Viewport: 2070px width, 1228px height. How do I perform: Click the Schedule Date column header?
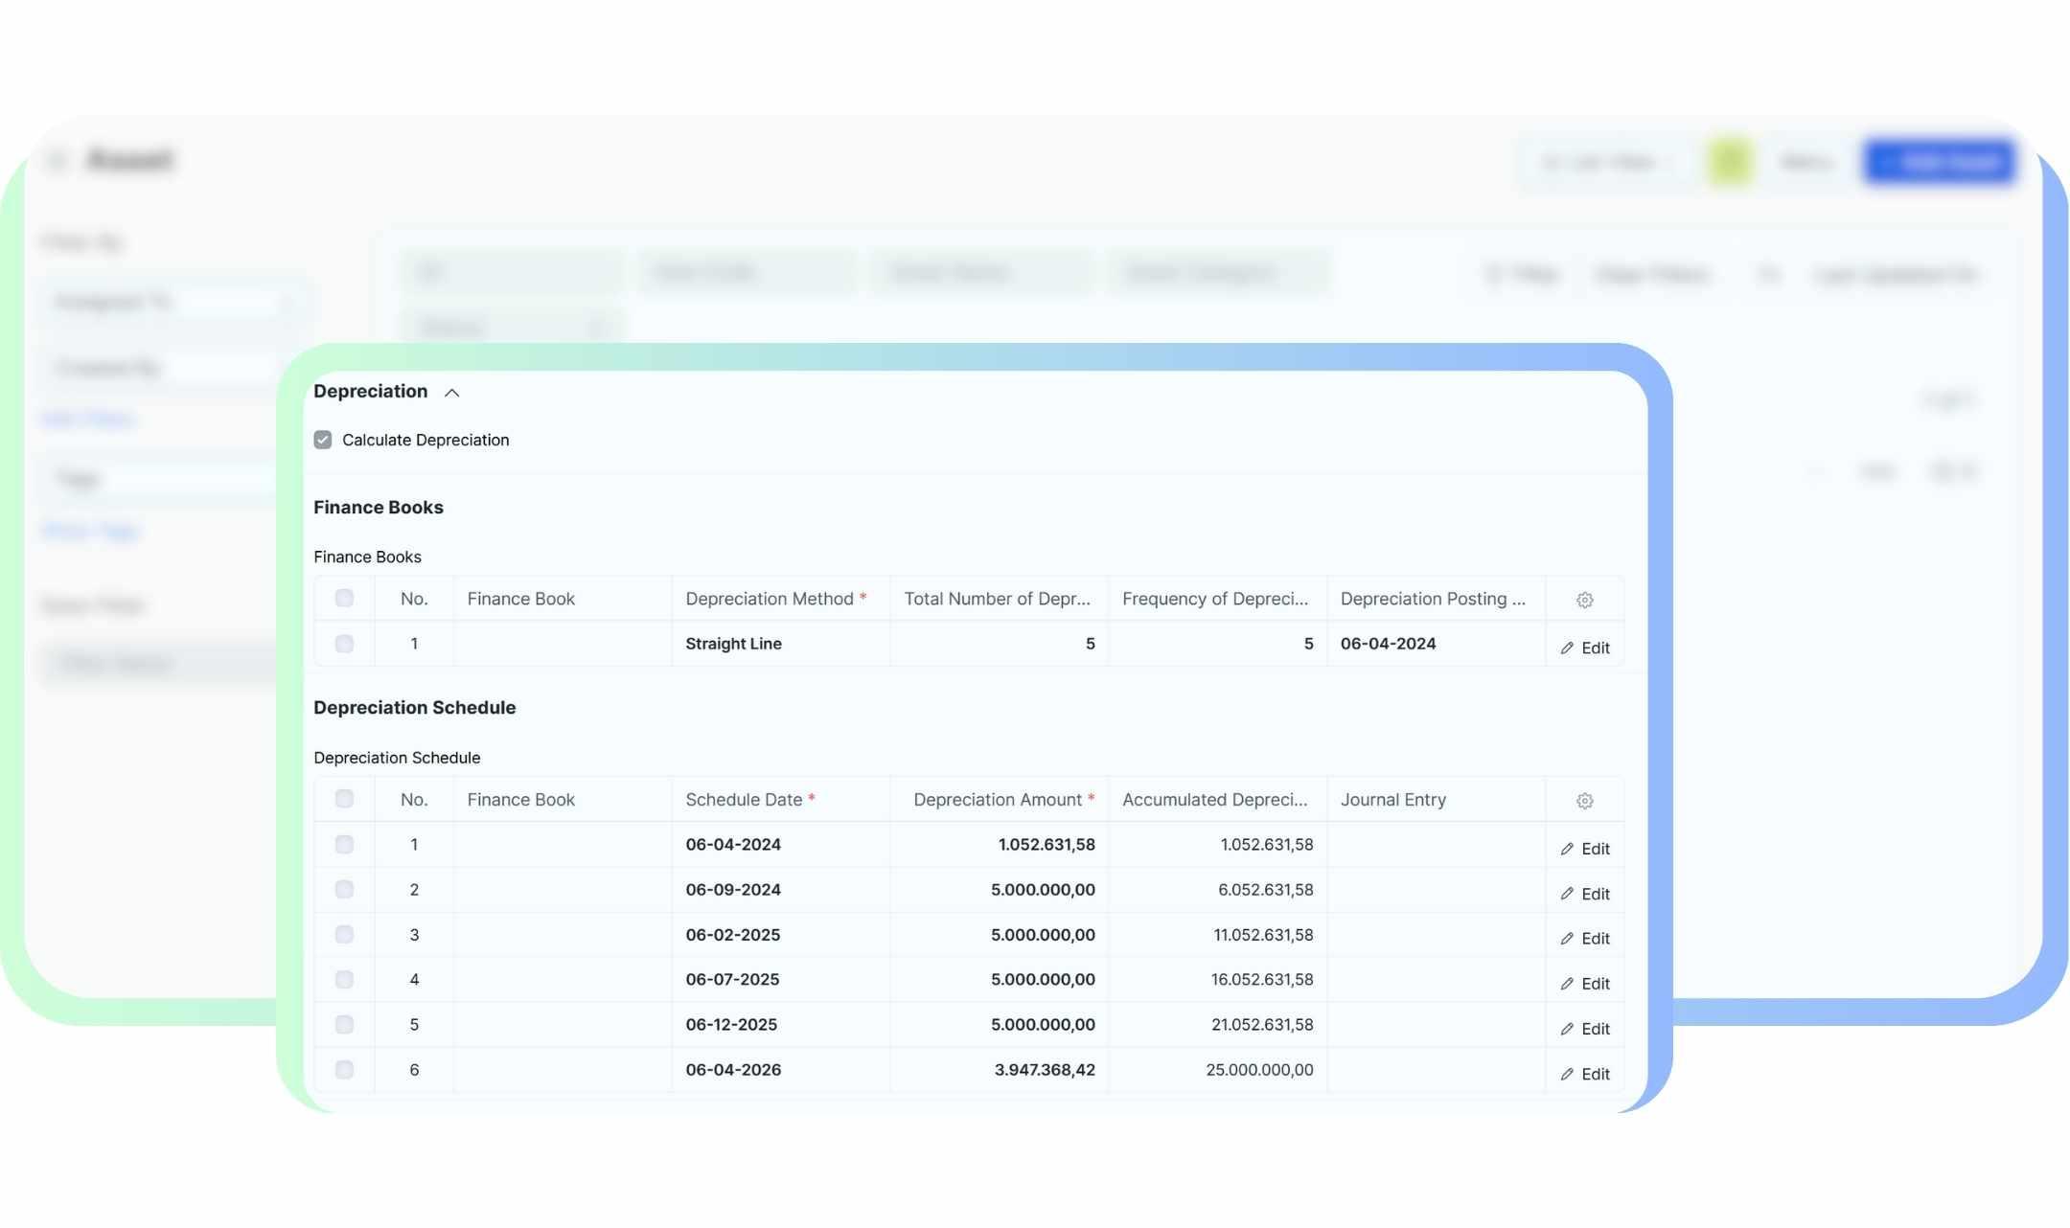coord(744,800)
